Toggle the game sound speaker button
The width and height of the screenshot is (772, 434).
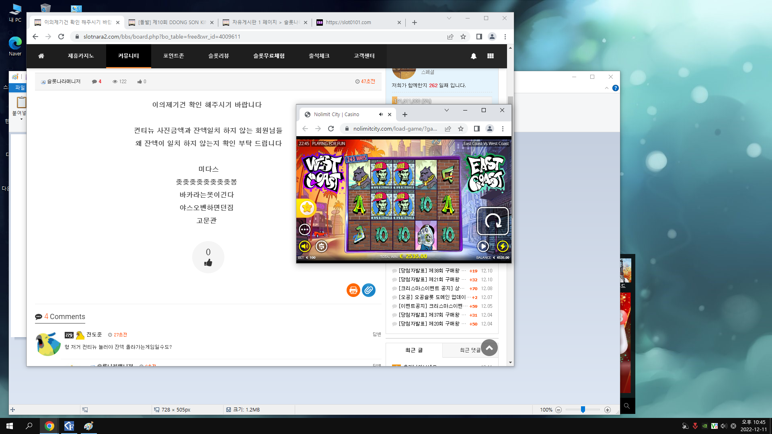point(305,246)
